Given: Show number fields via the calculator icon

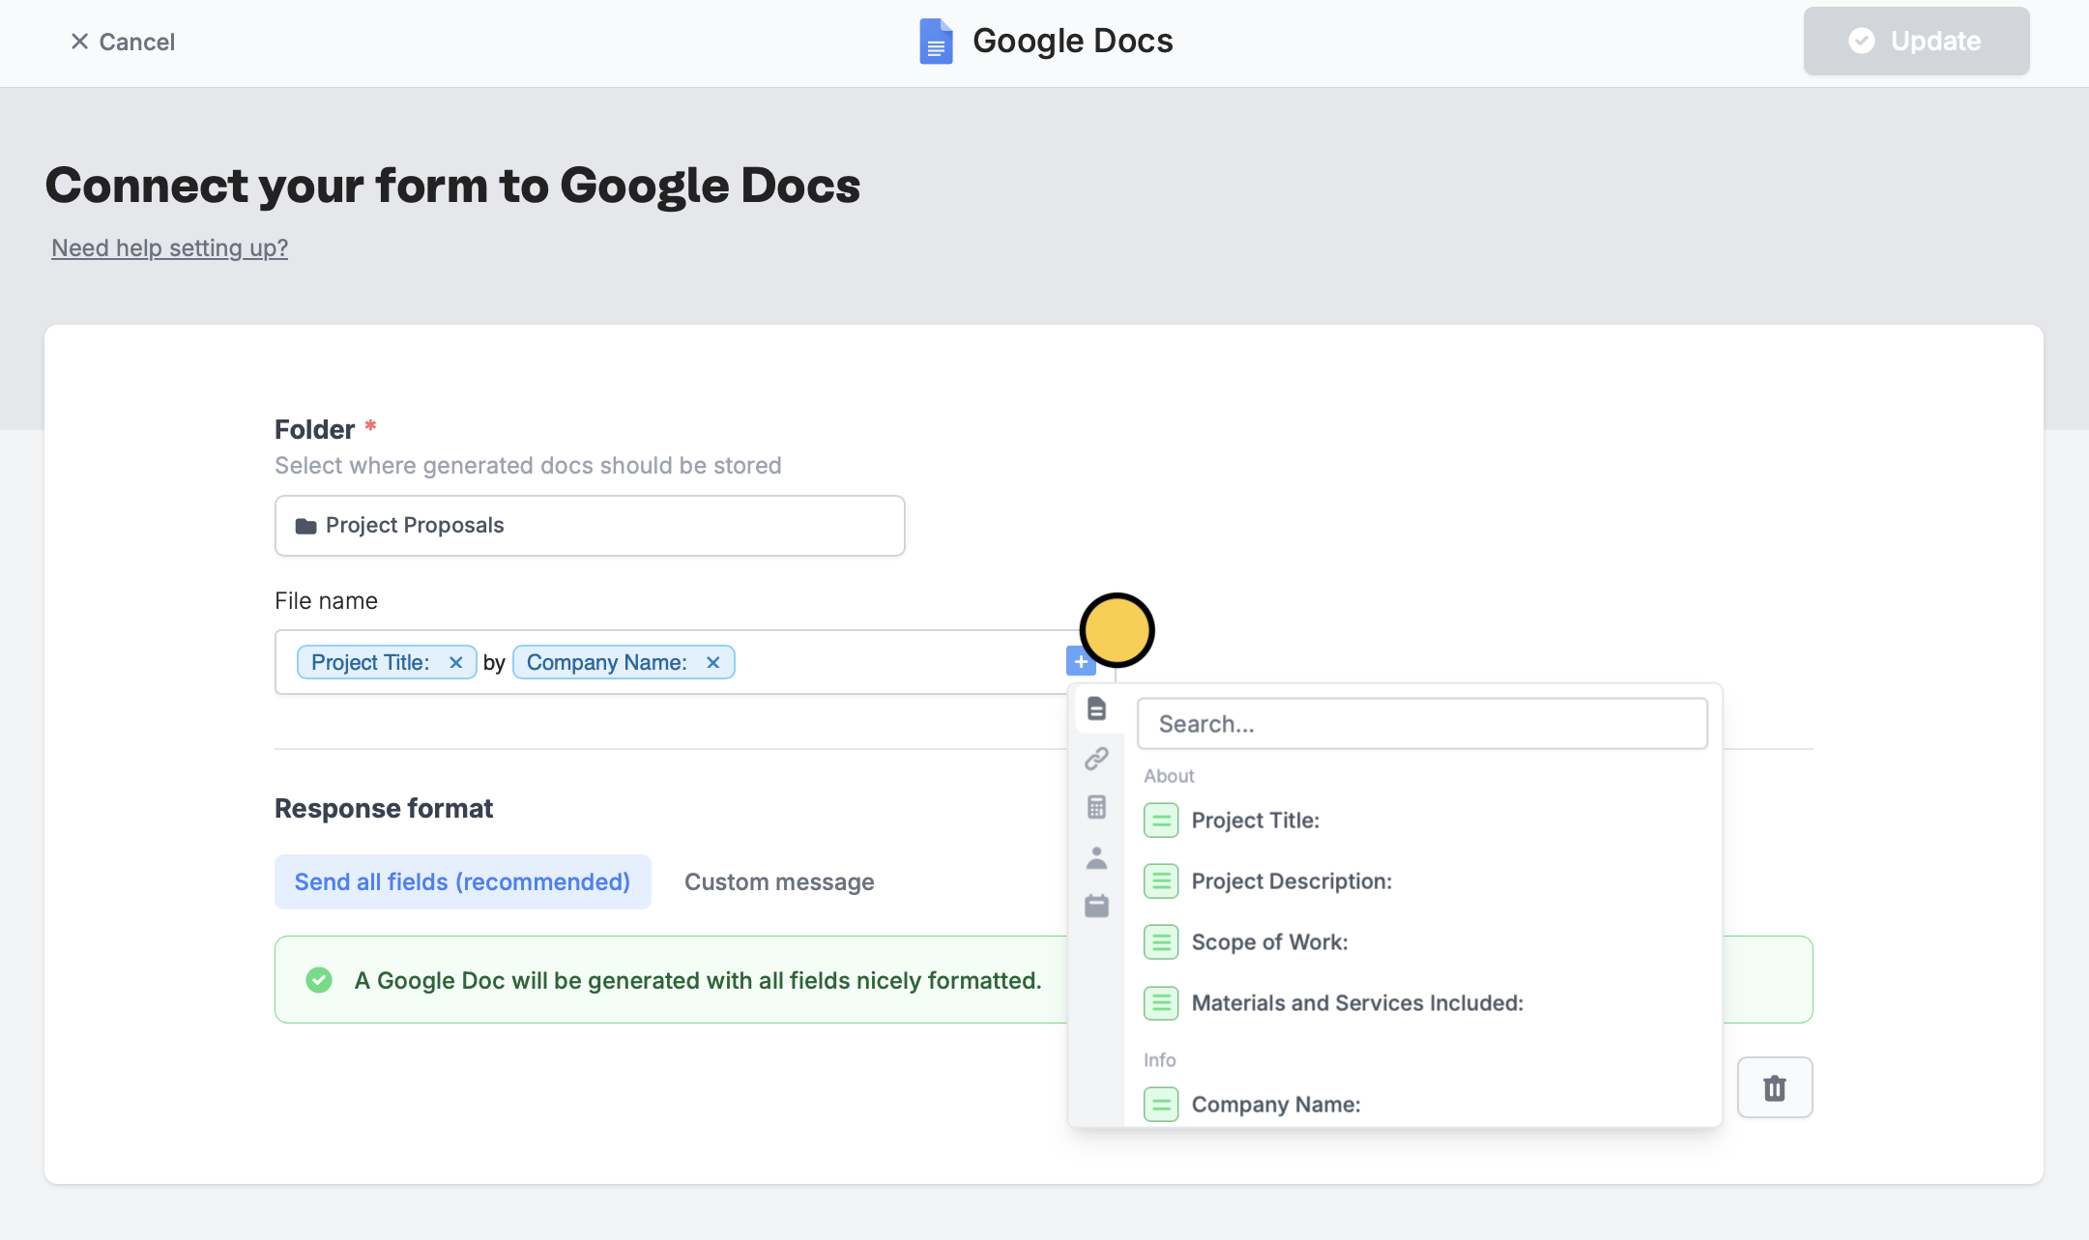Looking at the screenshot, I should [1097, 807].
